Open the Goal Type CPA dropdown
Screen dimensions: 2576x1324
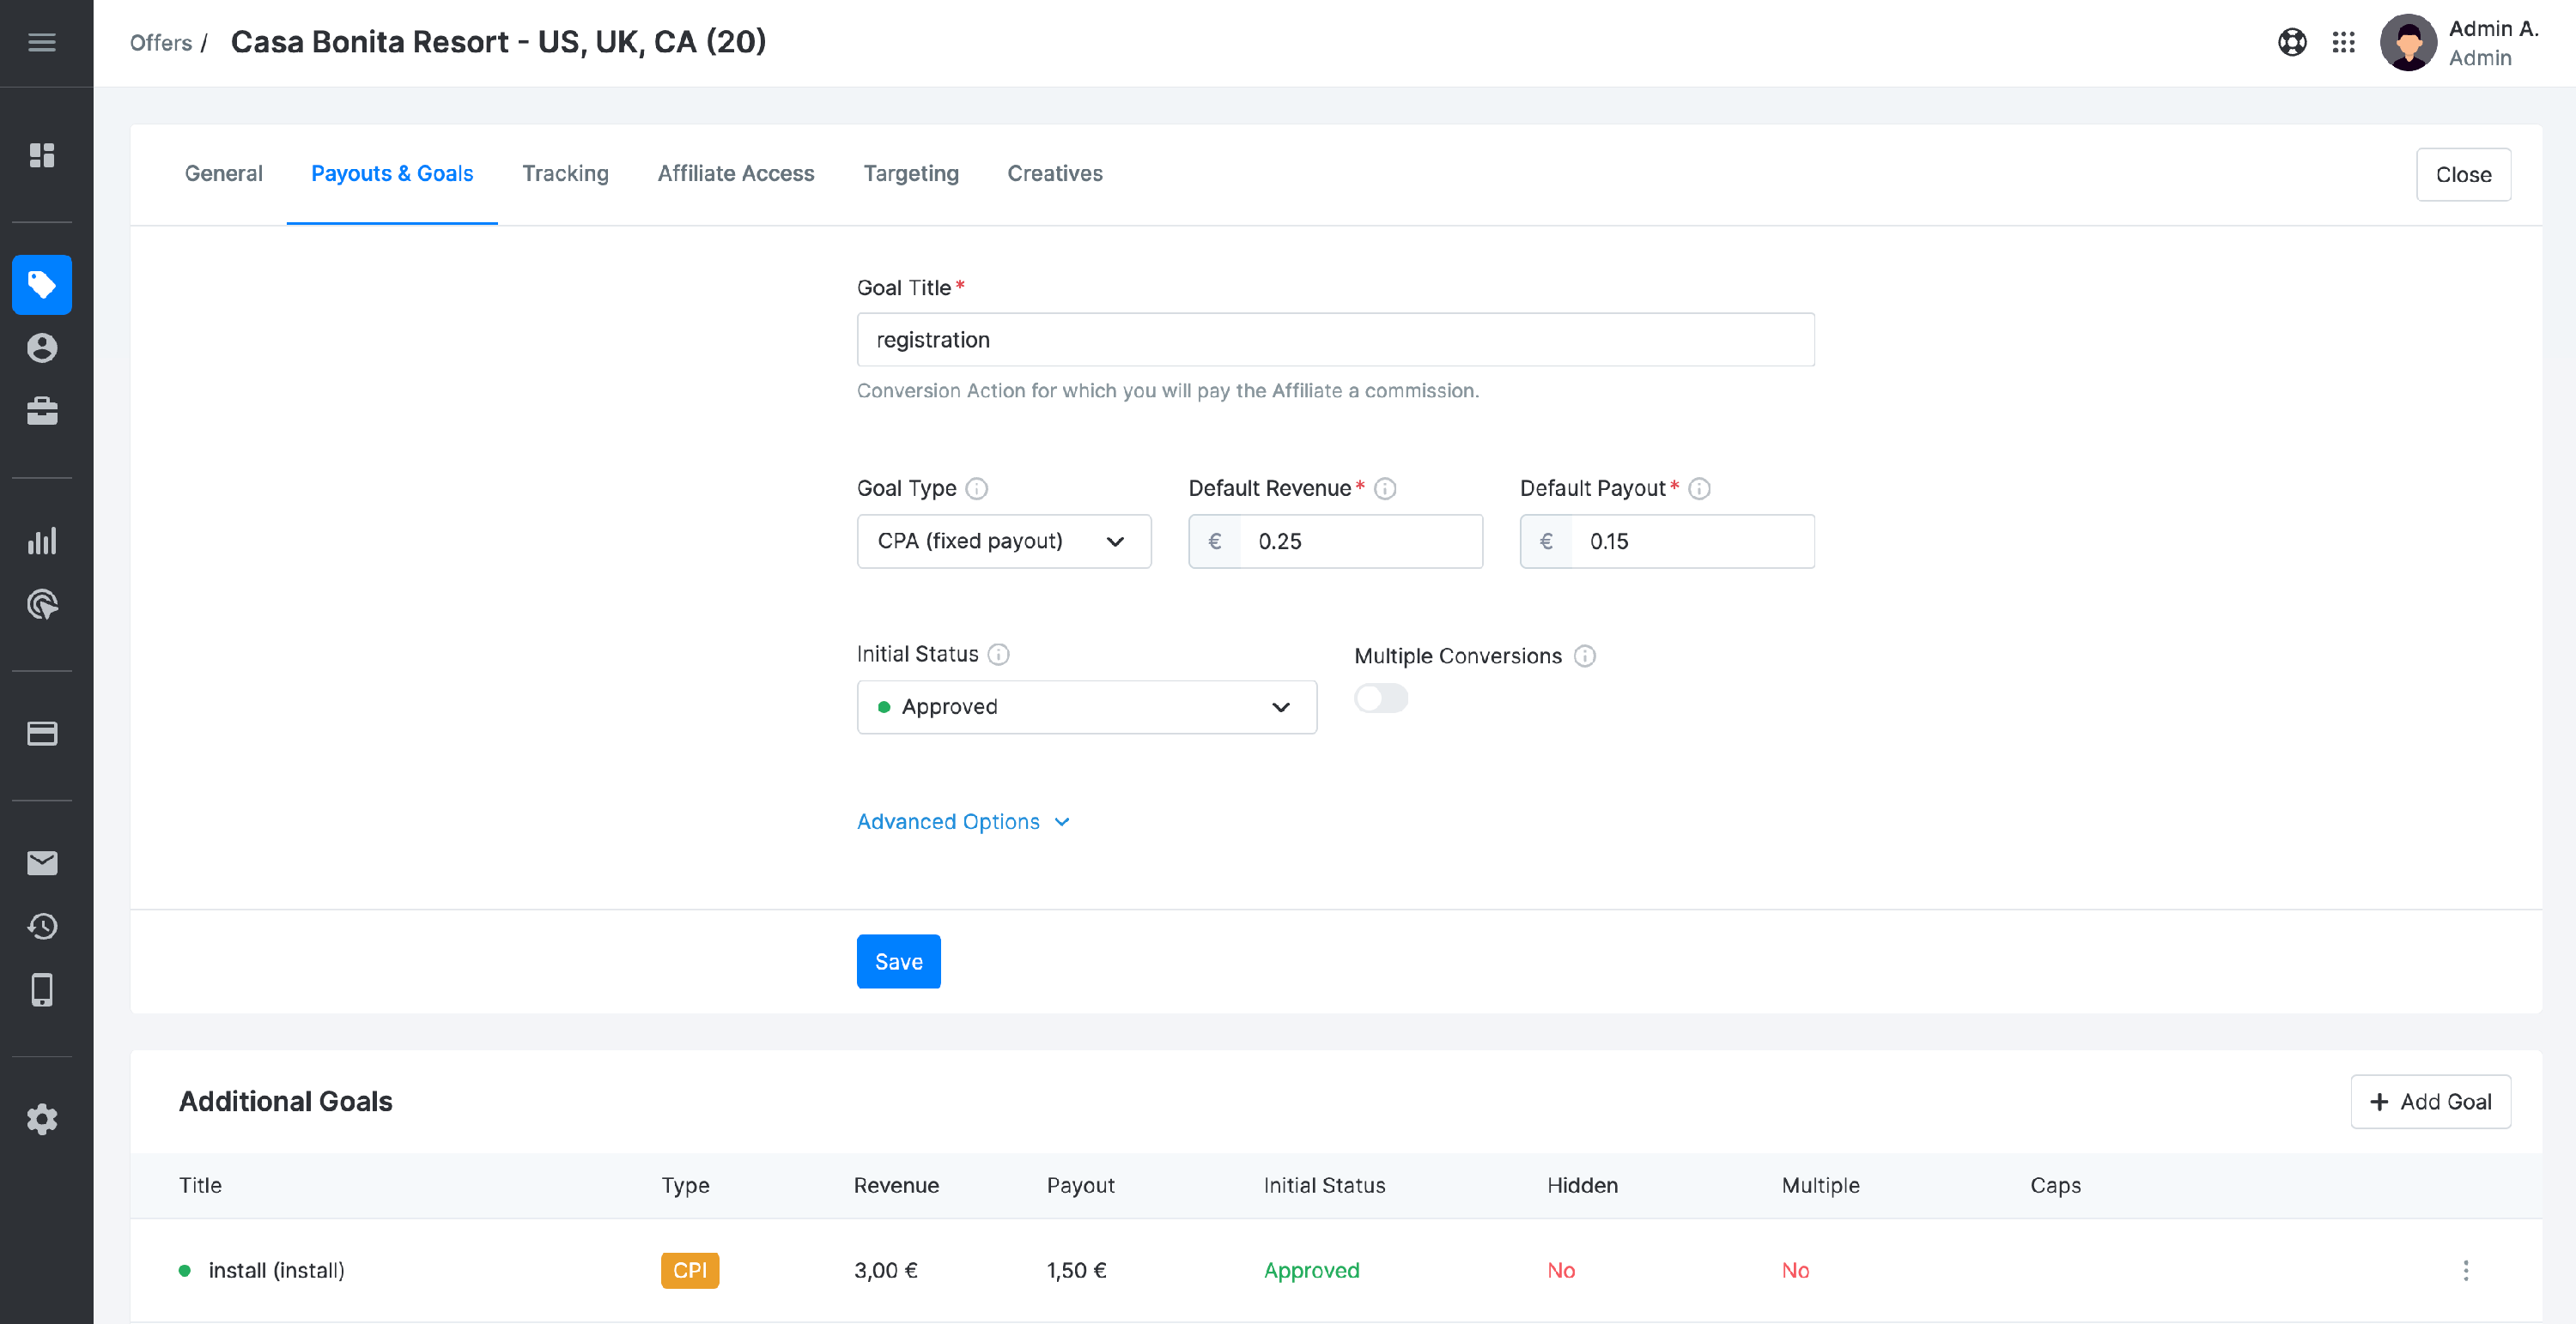(x=1004, y=541)
